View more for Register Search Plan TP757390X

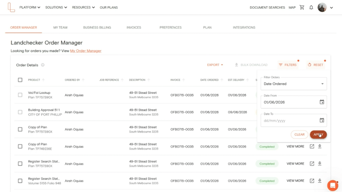pyautogui.click(x=295, y=164)
